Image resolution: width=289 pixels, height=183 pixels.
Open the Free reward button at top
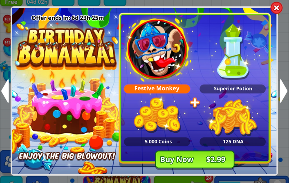[11, 2]
